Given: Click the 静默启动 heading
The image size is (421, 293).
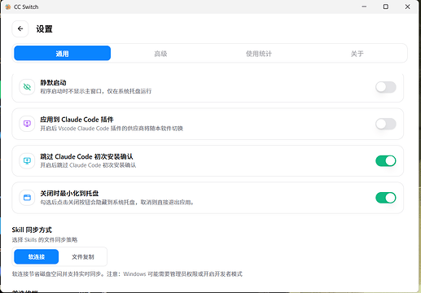Looking at the screenshot, I should [x=53, y=82].
